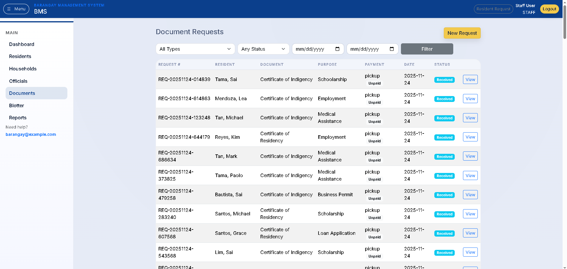Open the Blotter section
This screenshot has height=269, width=567.
pos(16,105)
